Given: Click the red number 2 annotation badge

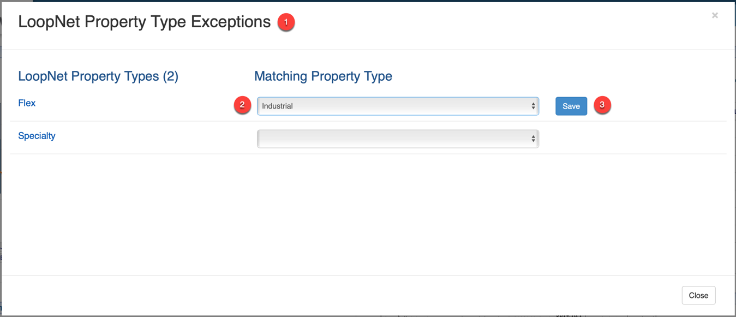Looking at the screenshot, I should 242,105.
